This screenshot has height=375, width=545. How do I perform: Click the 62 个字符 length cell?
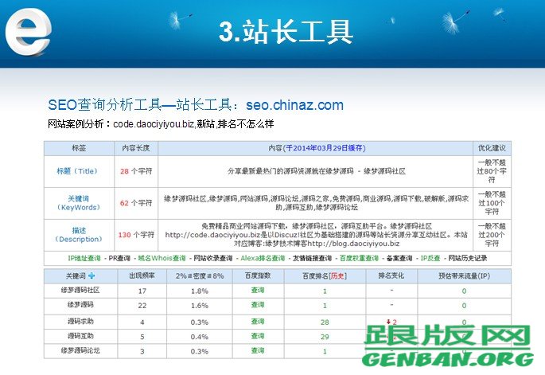[x=136, y=203]
